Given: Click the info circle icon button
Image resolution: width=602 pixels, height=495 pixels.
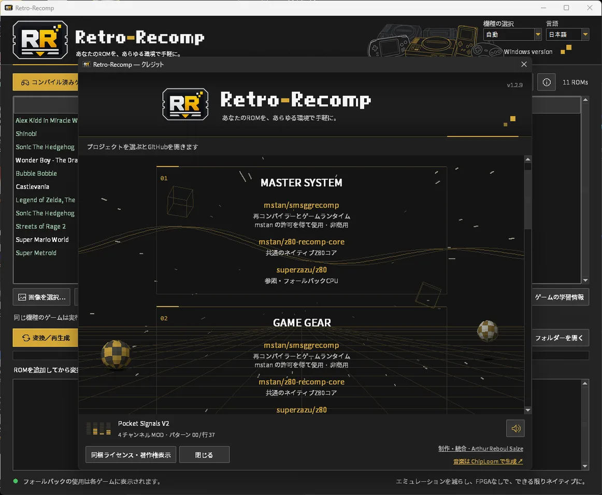Looking at the screenshot, I should (547, 82).
